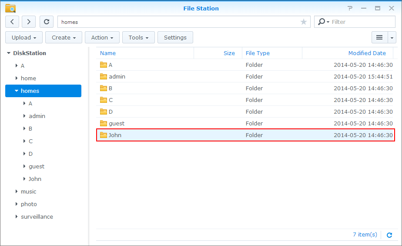Image resolution: width=402 pixels, height=246 pixels.
Task: Collapse the homes folder arrow in the tree
Action: (17, 91)
